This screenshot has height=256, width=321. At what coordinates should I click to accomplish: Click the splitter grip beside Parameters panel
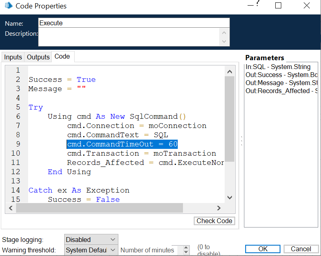pos(242,141)
